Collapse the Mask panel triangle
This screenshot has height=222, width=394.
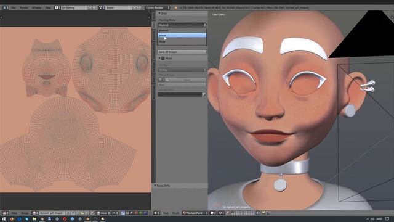click(159, 58)
